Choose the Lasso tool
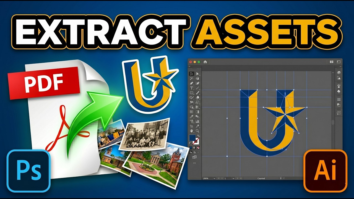 pyautogui.click(x=197, y=78)
